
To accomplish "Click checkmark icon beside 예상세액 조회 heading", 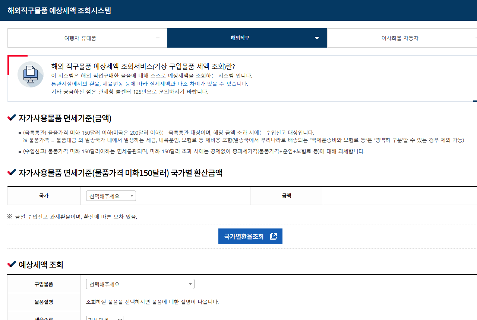I will [x=12, y=264].
